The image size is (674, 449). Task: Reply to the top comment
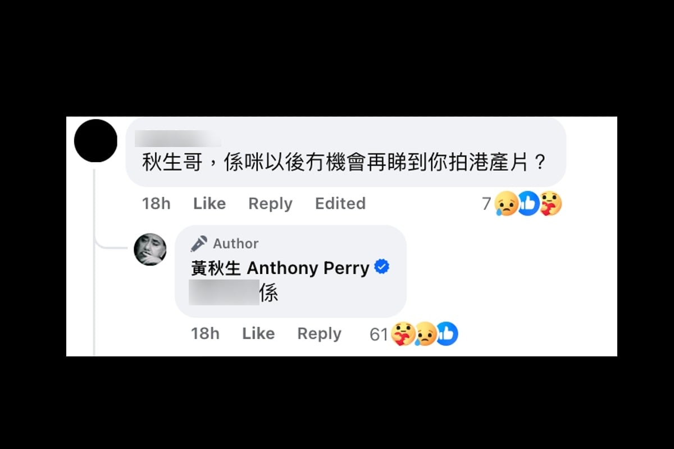click(270, 204)
